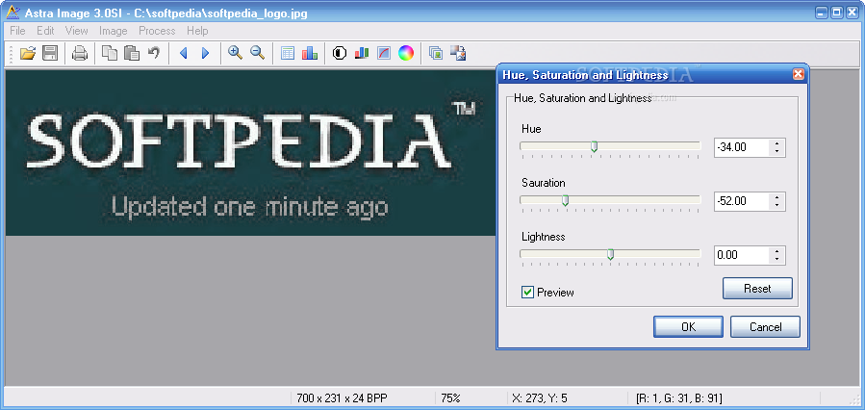
Task: Click the Hue value field showing -34.00
Action: coord(742,147)
